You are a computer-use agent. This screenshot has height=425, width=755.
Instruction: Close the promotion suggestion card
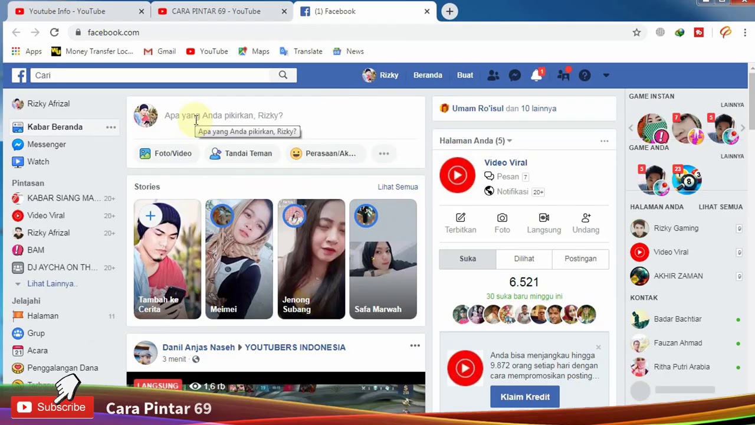click(598, 347)
